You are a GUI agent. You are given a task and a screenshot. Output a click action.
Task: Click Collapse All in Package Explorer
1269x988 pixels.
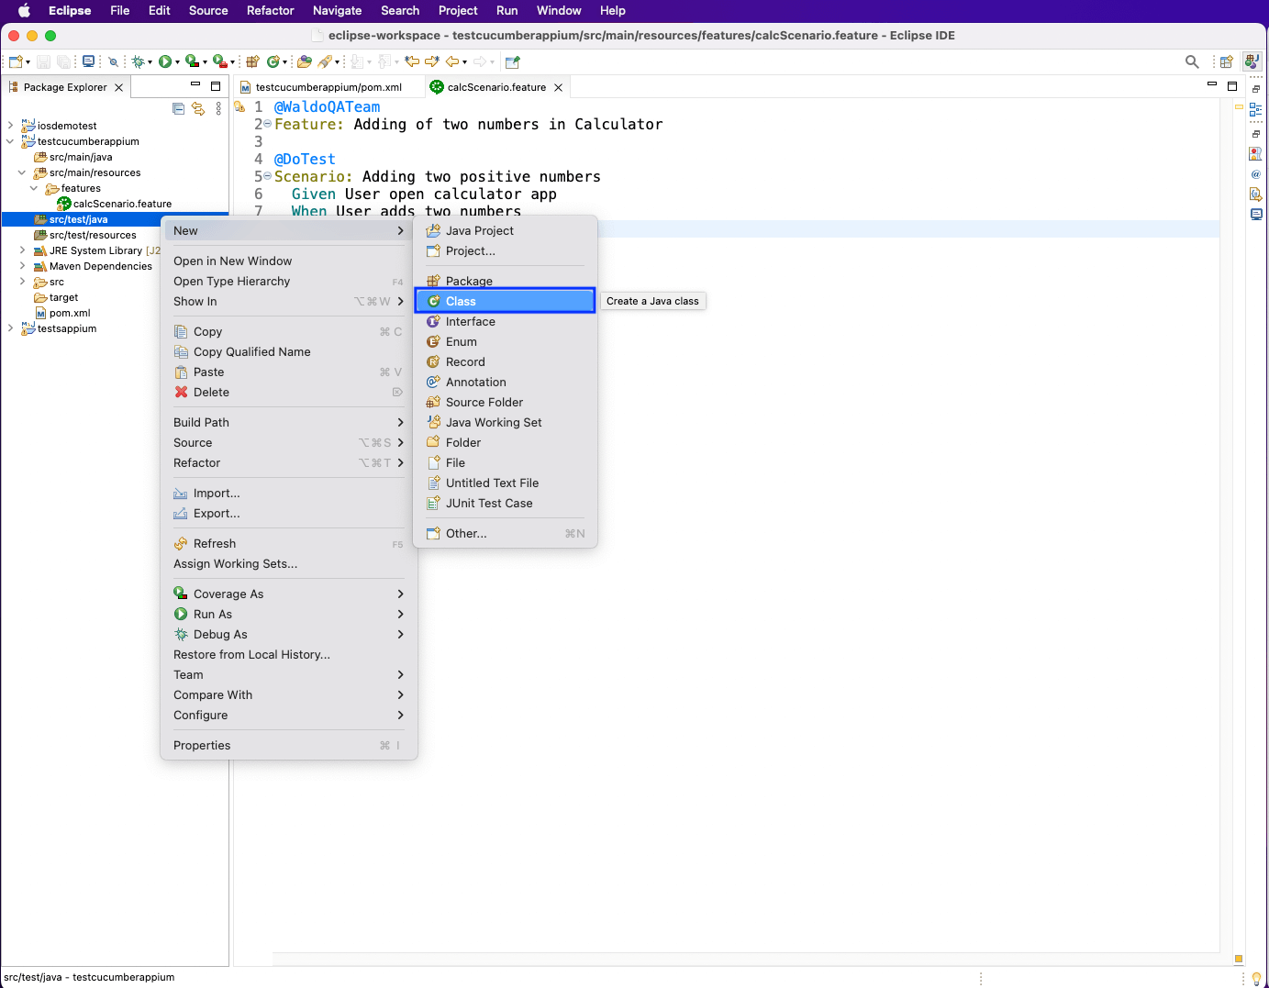[179, 109]
